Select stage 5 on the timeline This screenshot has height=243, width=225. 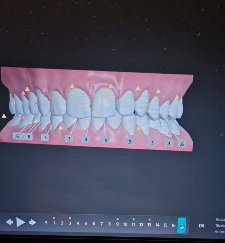point(86,224)
